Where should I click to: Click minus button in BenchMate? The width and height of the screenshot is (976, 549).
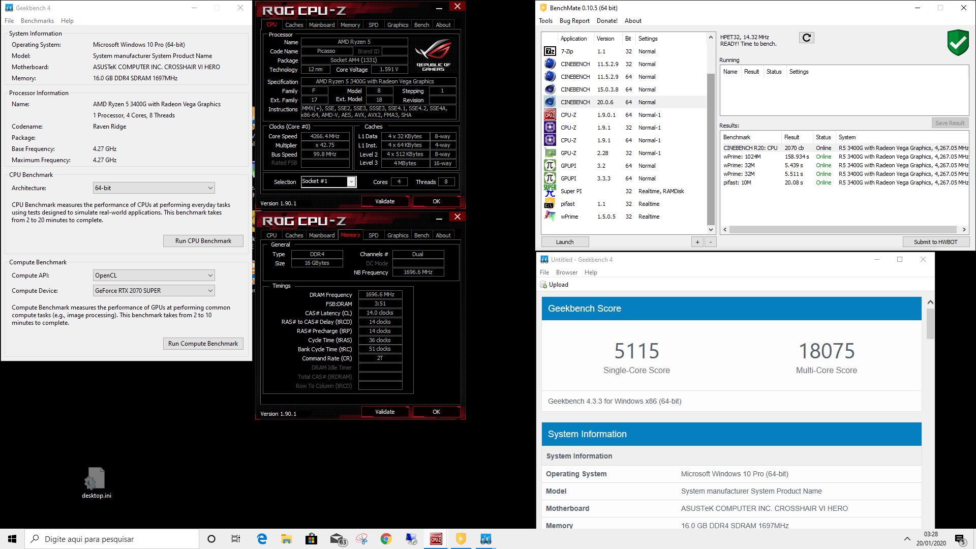711,242
